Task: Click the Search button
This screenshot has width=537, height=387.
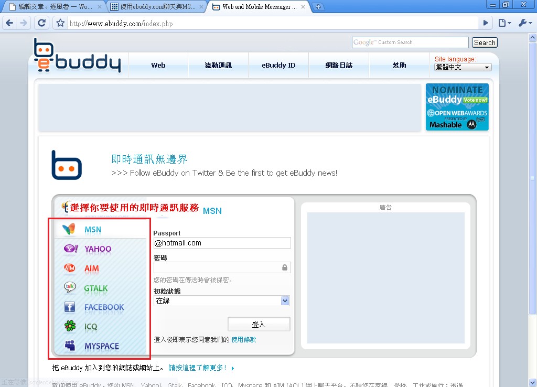Action: pyautogui.click(x=485, y=42)
